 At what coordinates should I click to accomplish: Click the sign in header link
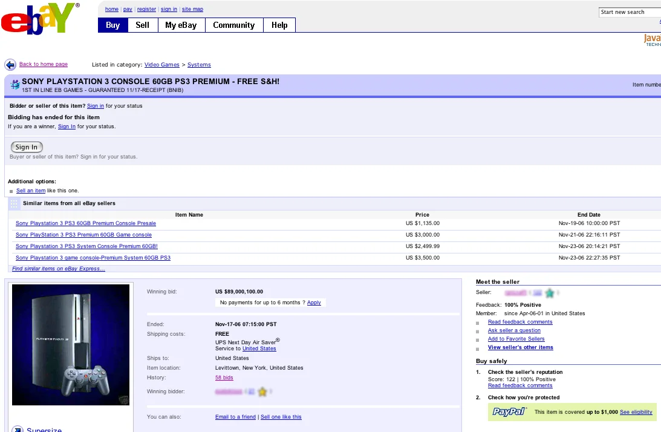coord(169,9)
